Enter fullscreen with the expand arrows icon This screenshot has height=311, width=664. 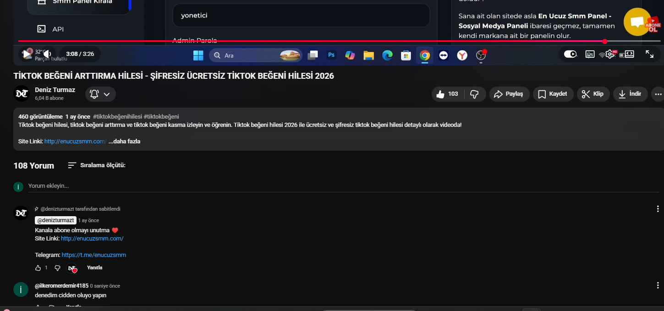click(x=650, y=54)
